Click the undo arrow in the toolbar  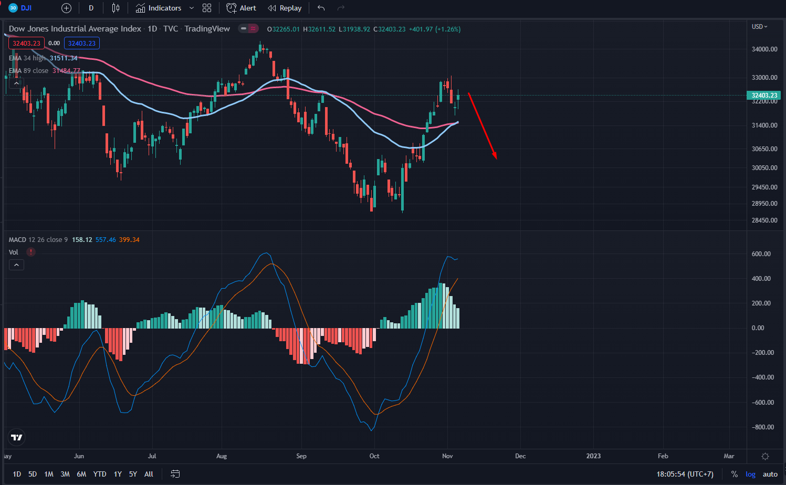pyautogui.click(x=321, y=8)
